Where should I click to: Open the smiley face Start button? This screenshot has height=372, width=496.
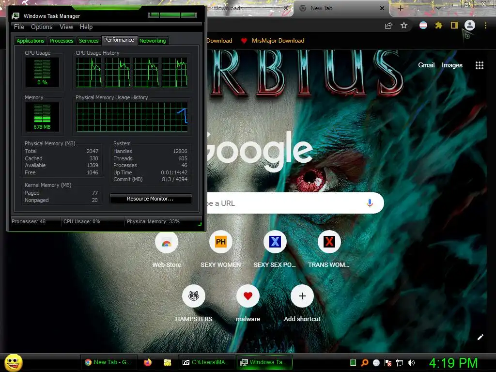(14, 362)
